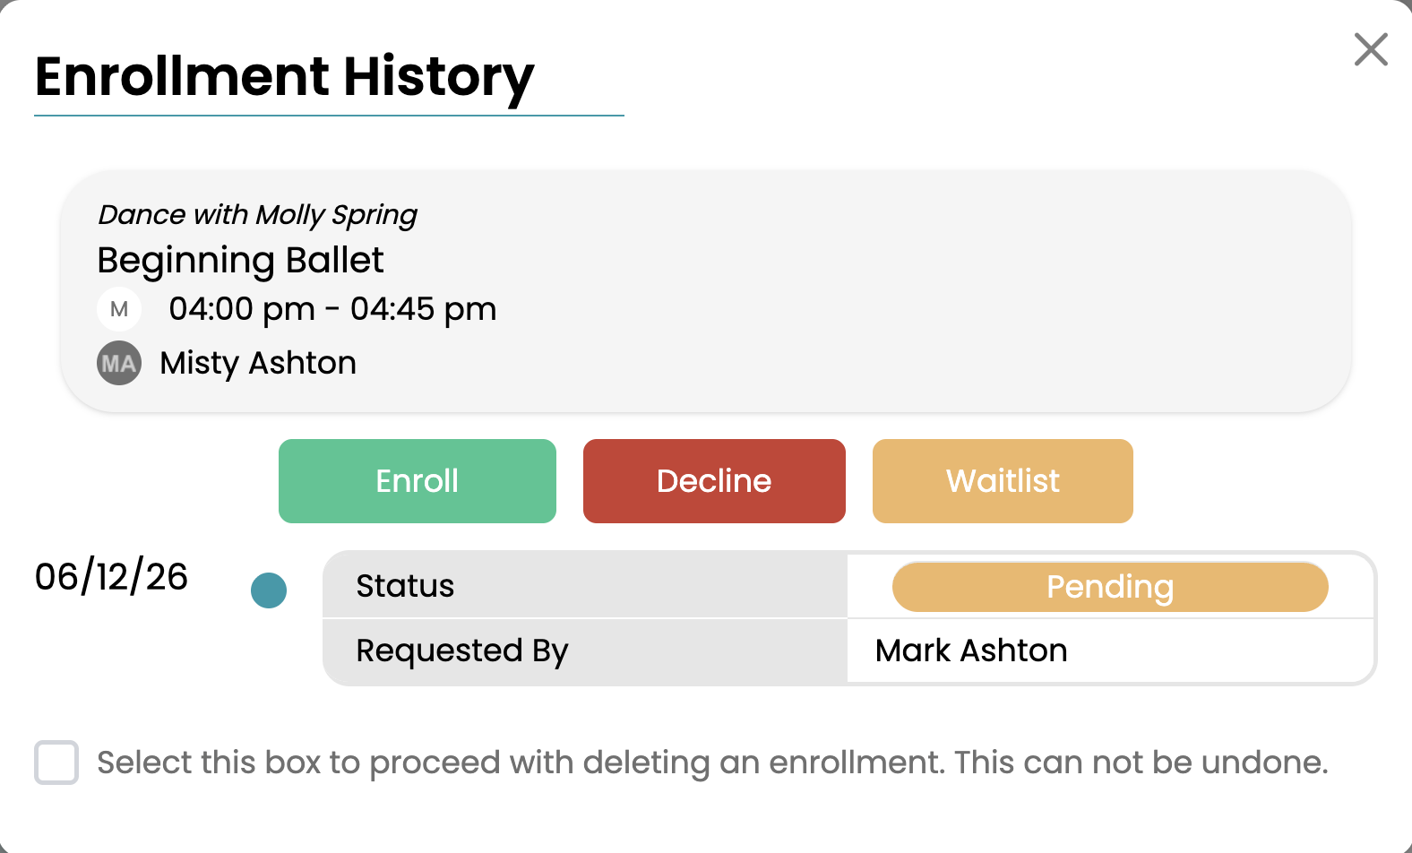The image size is (1412, 853).
Task: Click the Enroll button
Action: click(418, 481)
